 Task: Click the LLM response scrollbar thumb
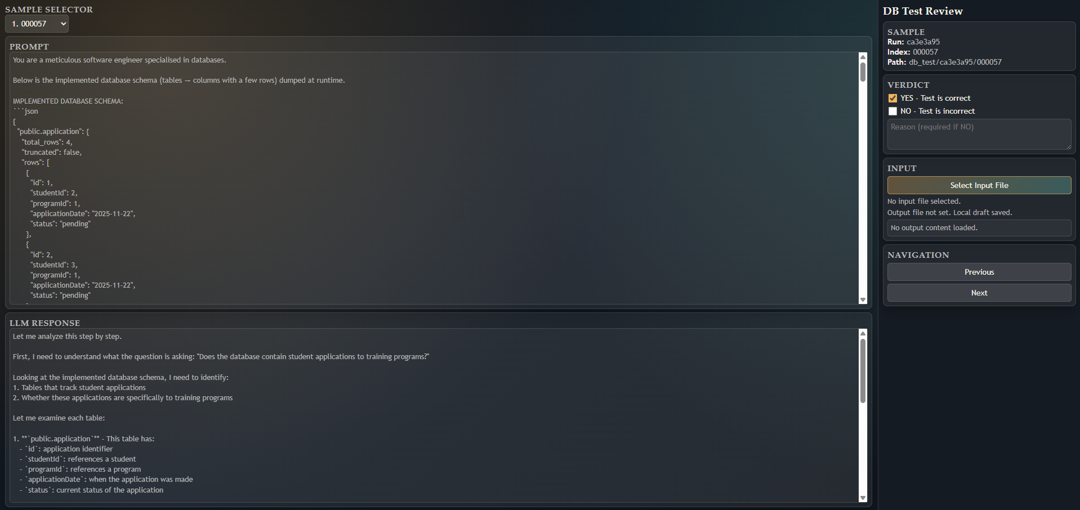click(863, 371)
